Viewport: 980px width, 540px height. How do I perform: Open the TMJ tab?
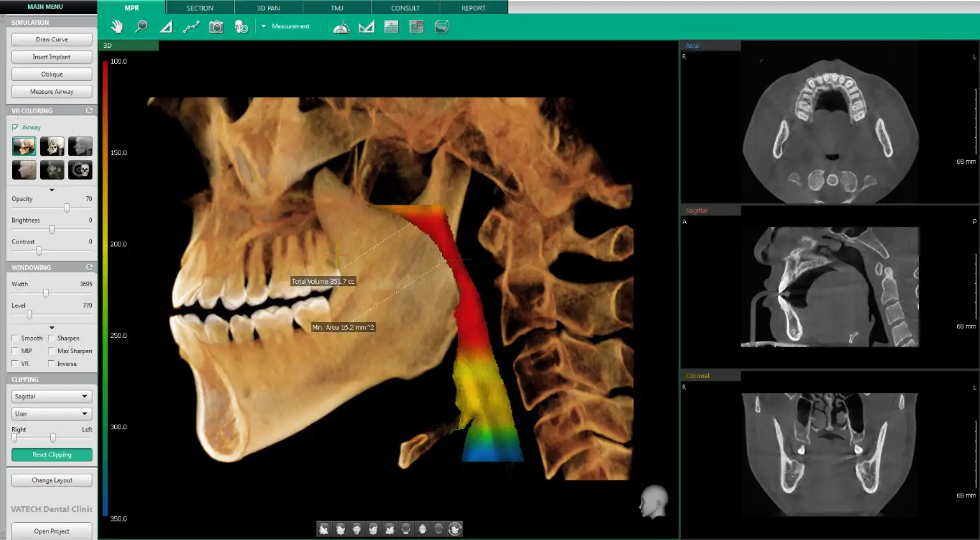click(337, 8)
